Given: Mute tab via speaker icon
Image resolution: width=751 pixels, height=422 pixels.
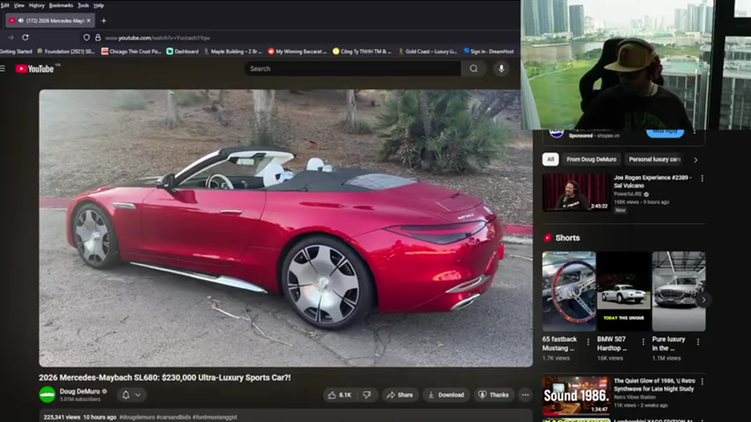Looking at the screenshot, I should click(21, 21).
